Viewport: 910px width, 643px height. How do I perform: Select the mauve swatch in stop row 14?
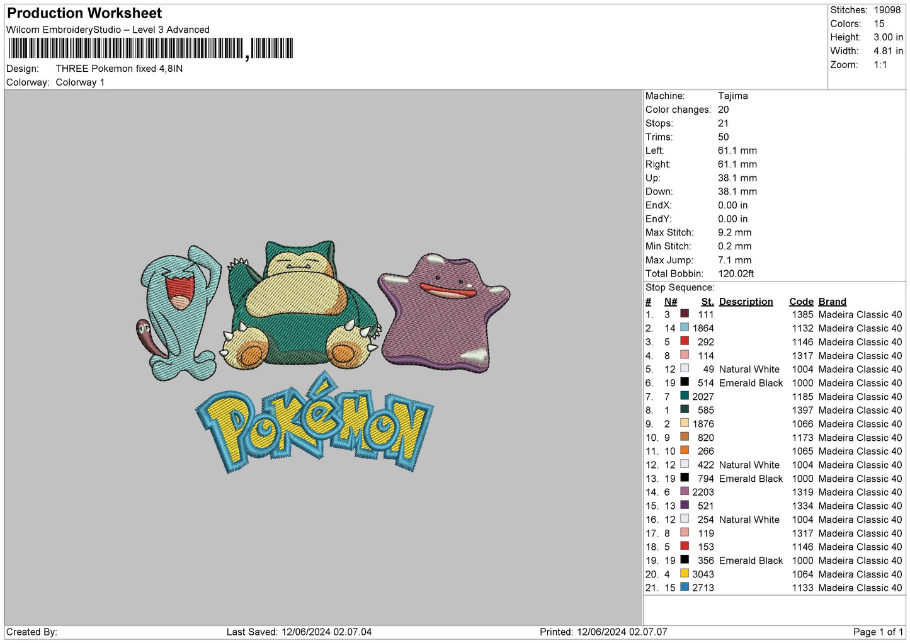[x=685, y=491]
